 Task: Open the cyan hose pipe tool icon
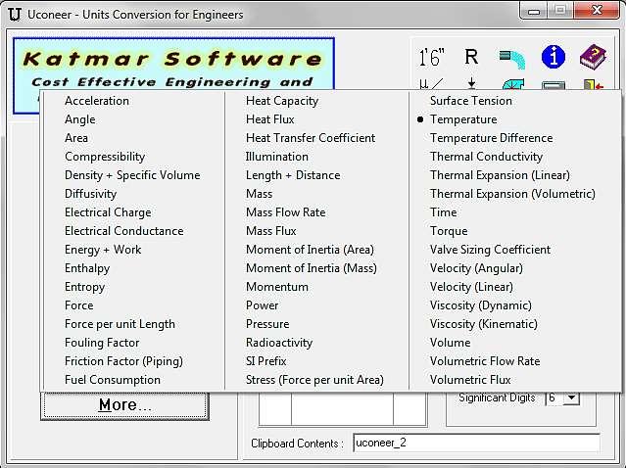pyautogui.click(x=512, y=59)
